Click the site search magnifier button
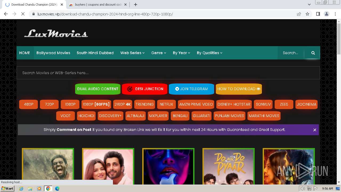The image size is (341, 192). point(313,53)
